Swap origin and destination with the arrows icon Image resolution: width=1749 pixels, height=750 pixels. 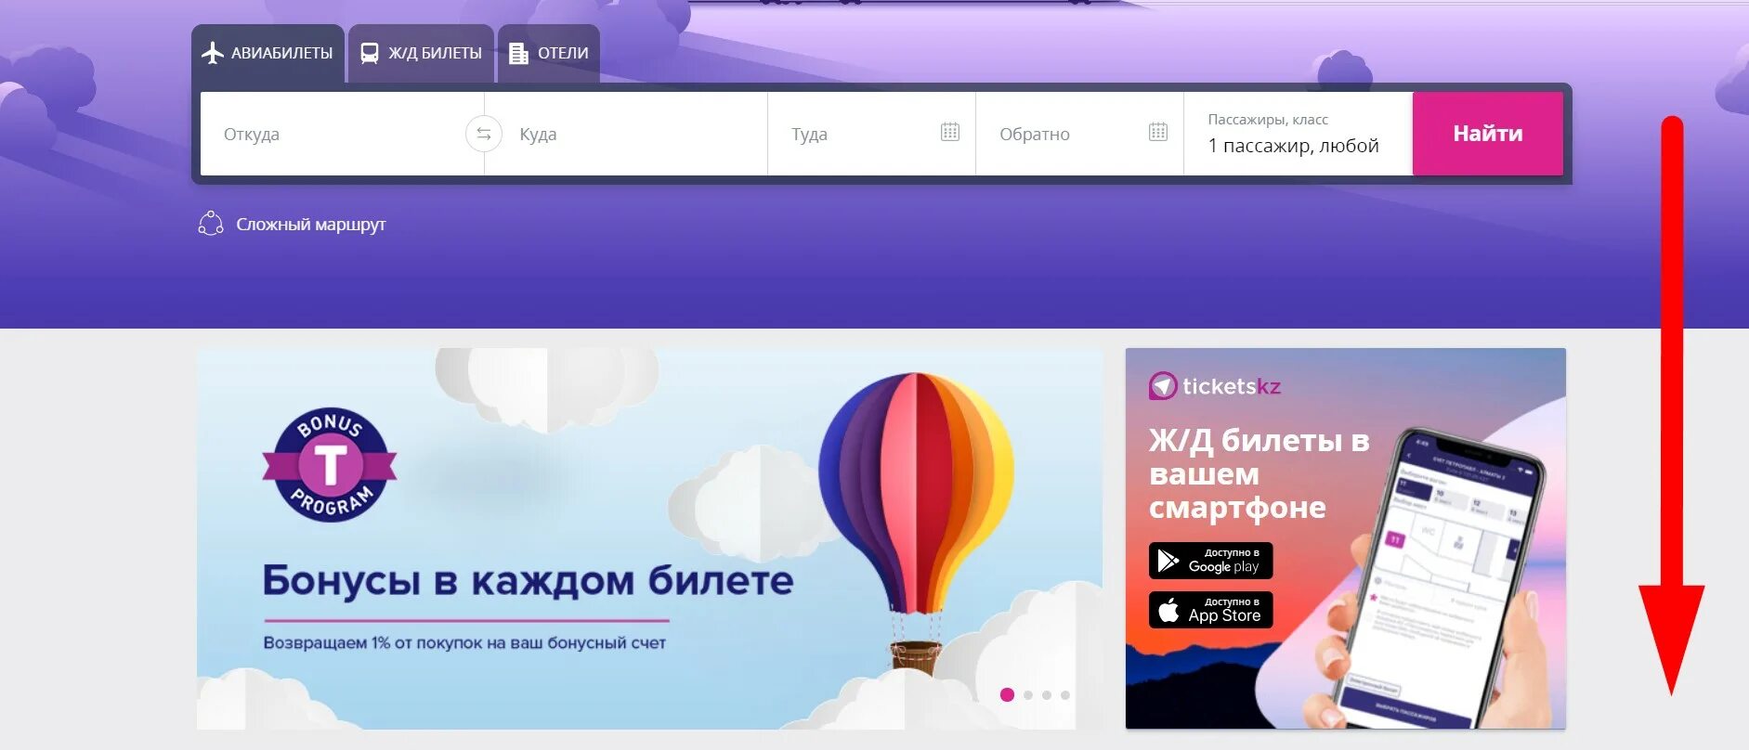(x=483, y=134)
